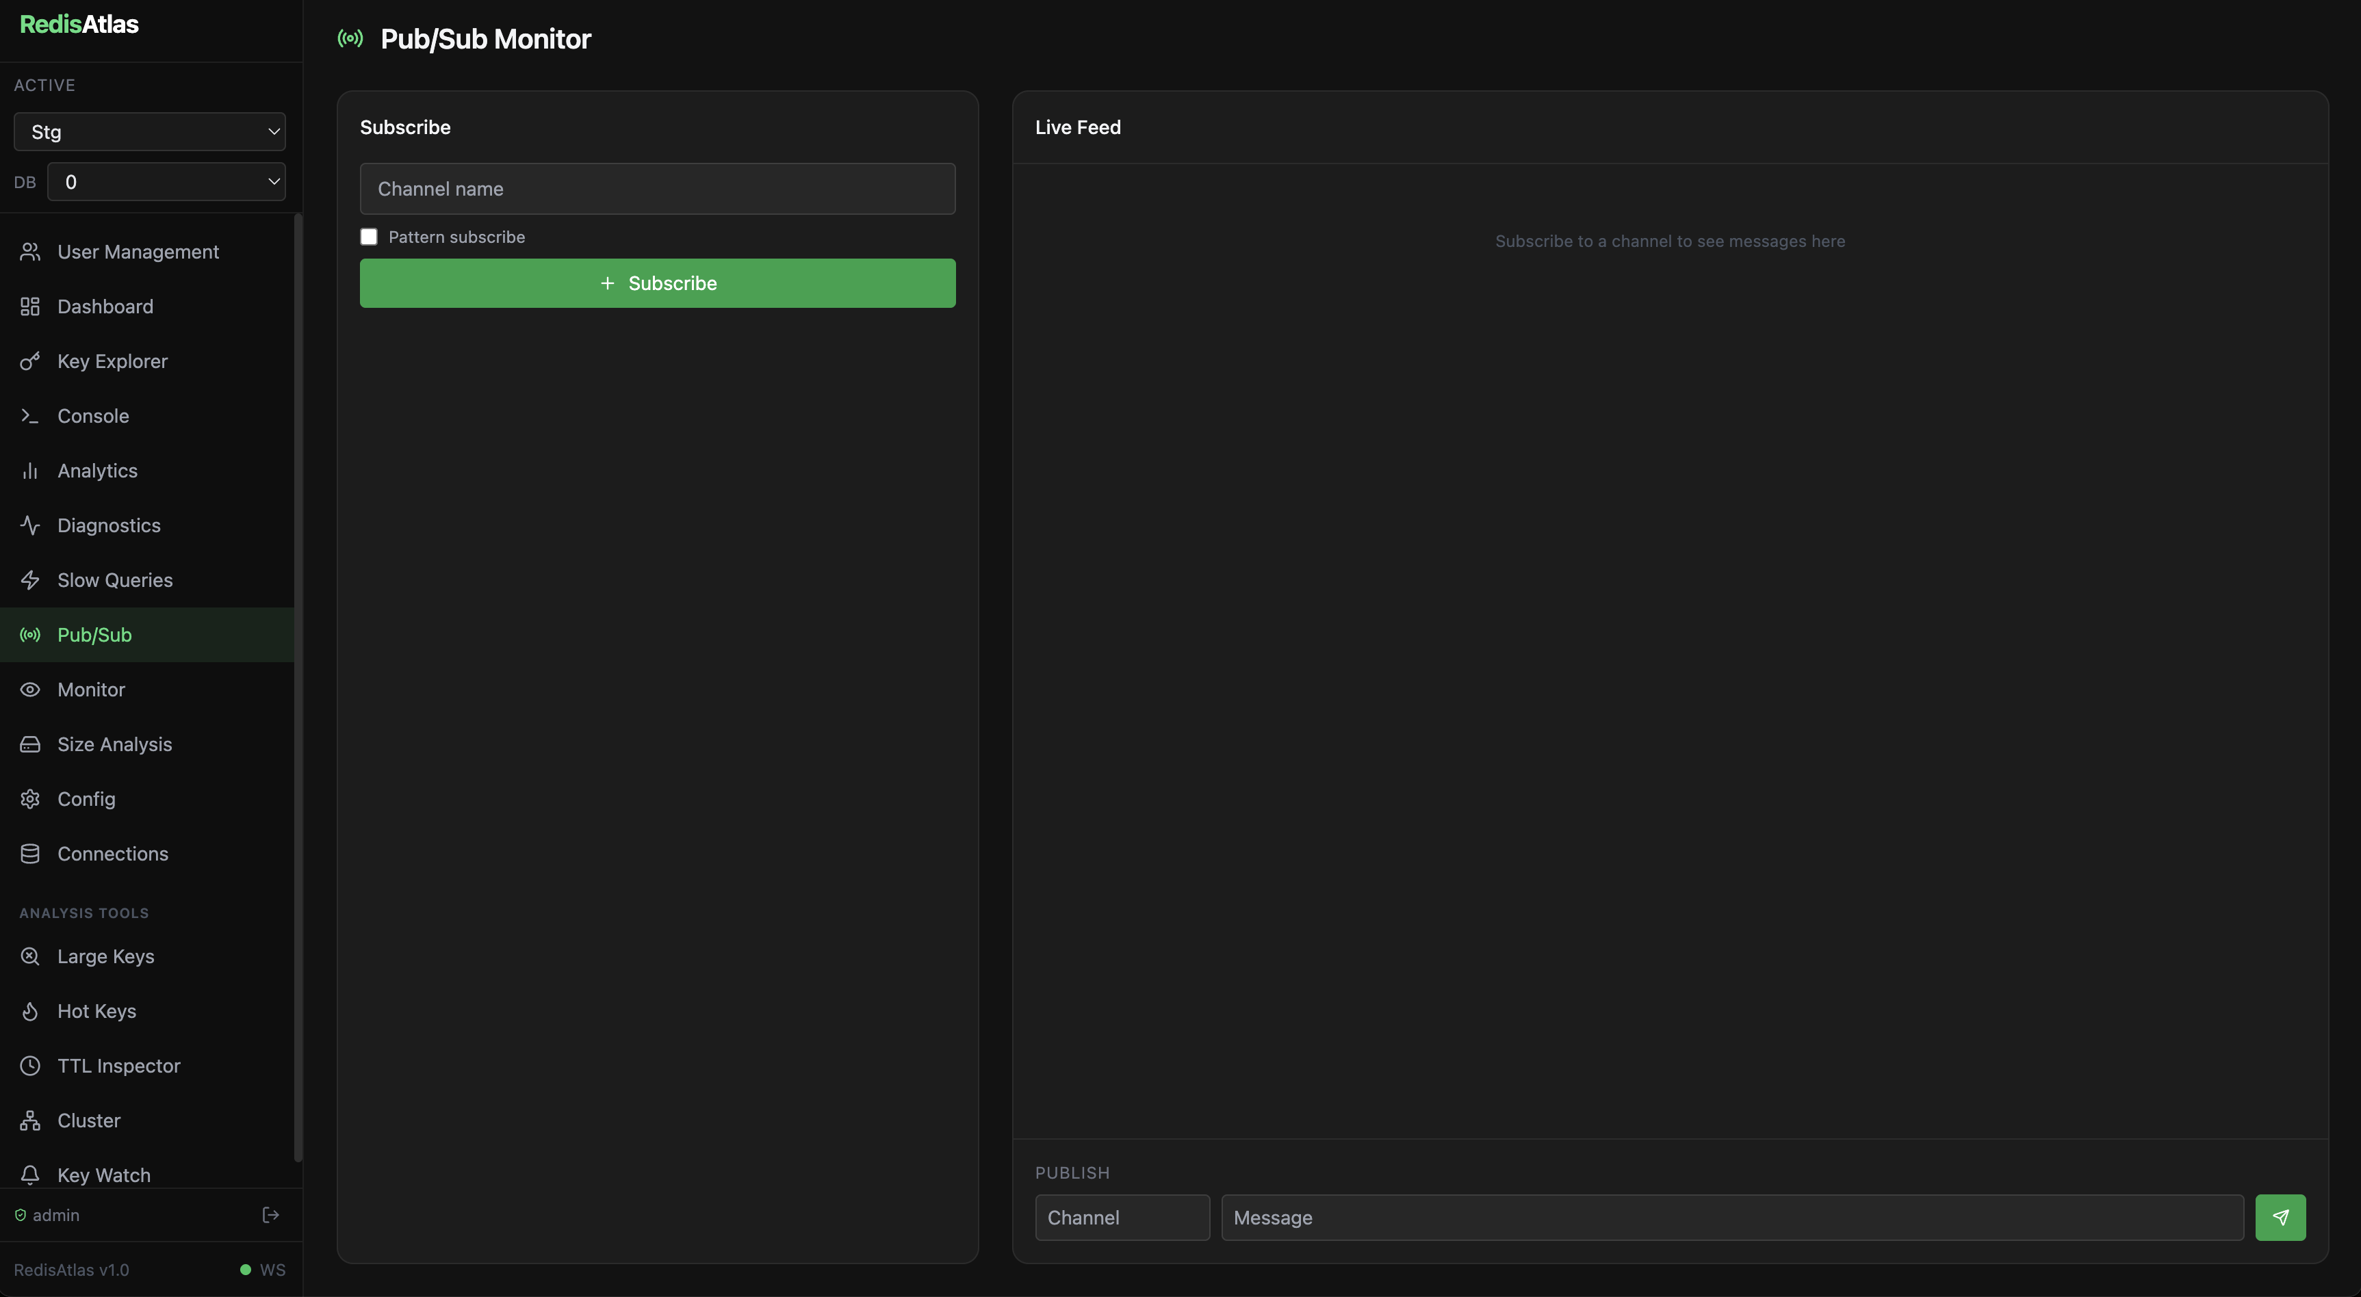The image size is (2361, 1297).
Task: Select Large Keys analysis tool
Action: pos(105,956)
